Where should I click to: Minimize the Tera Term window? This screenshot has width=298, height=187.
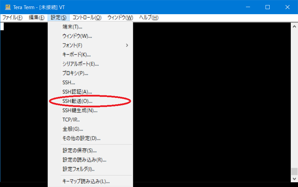248,7
